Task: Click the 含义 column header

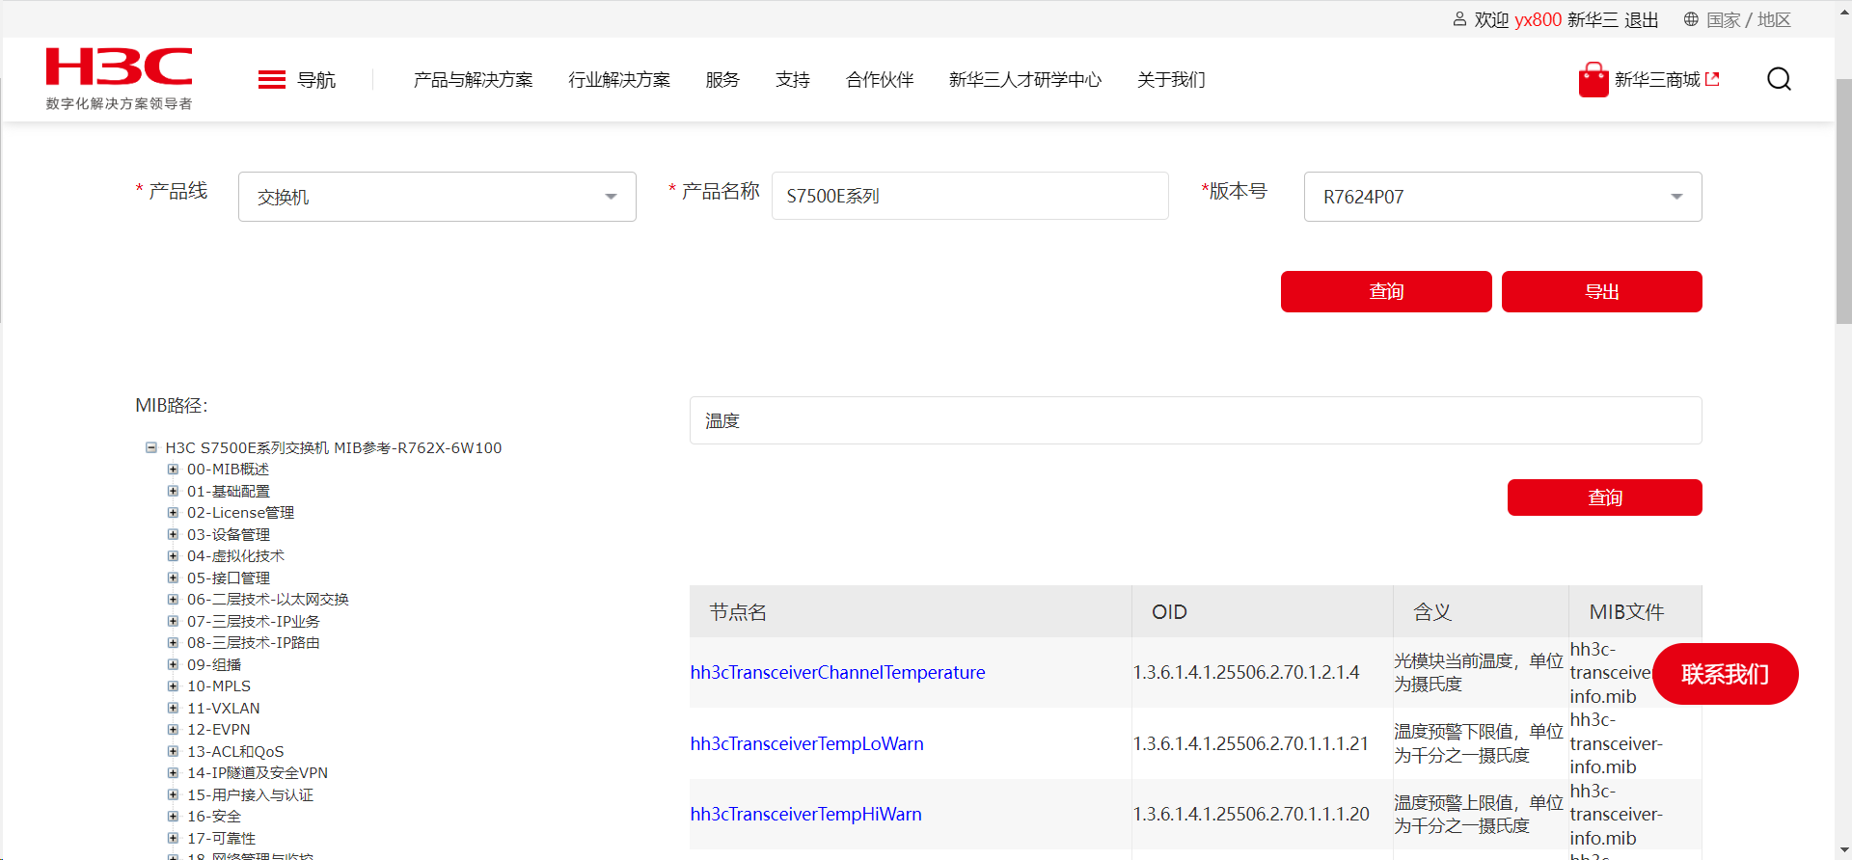Action: [1481, 611]
